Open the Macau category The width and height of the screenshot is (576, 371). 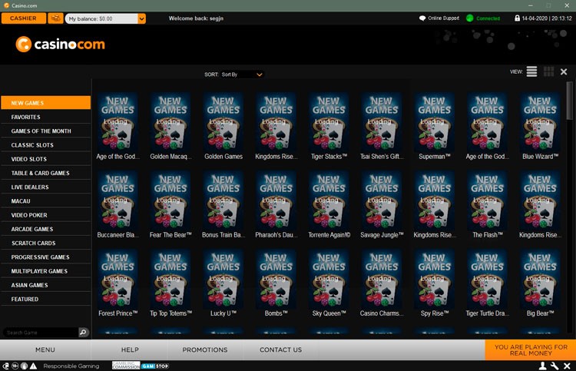coord(46,201)
